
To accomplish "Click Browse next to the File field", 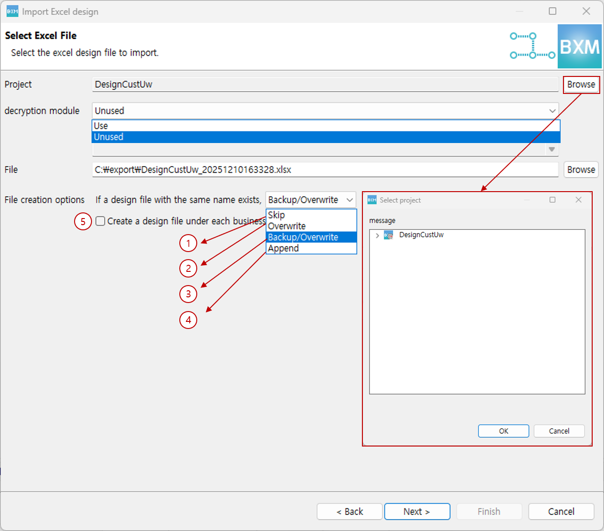I will coord(581,170).
